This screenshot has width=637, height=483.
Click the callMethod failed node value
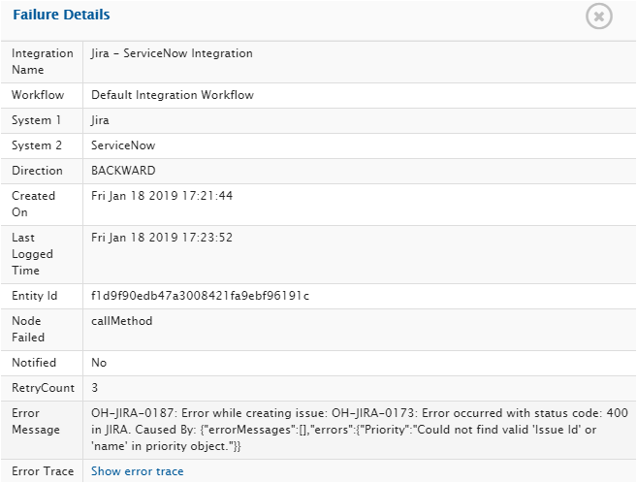point(121,320)
